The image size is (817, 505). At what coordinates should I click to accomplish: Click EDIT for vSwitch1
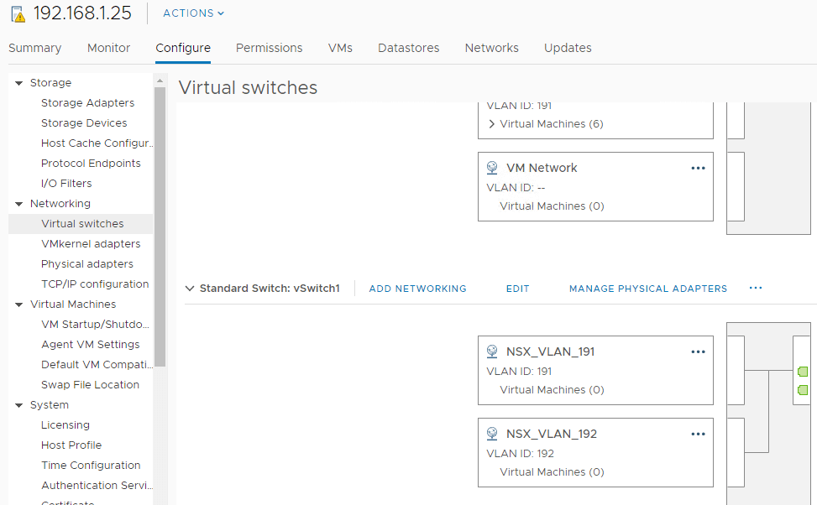[517, 289]
